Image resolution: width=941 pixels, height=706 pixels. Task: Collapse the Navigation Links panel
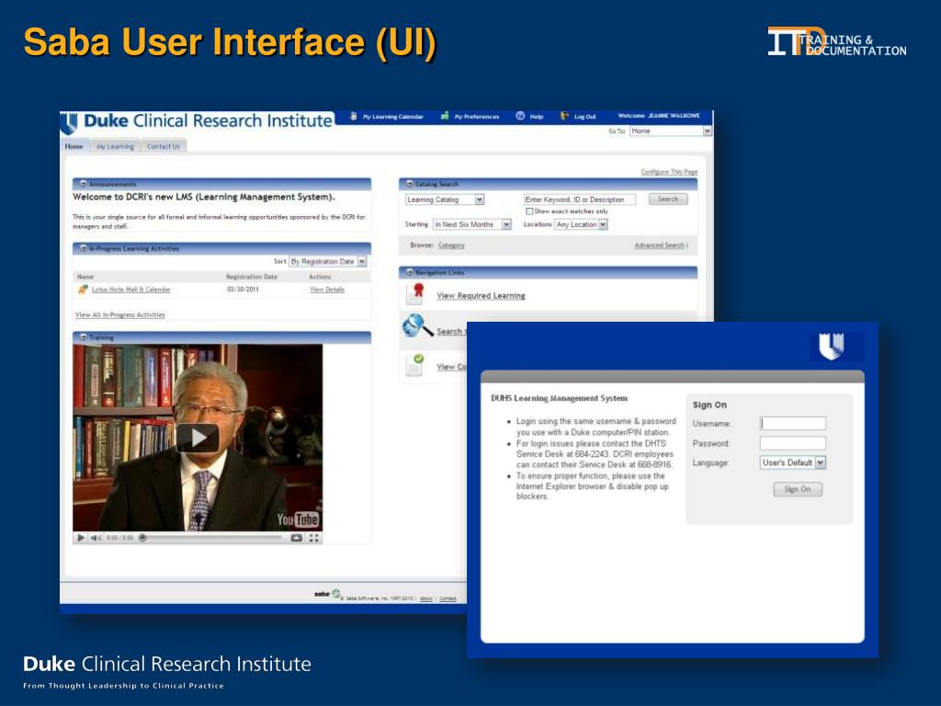tap(409, 272)
